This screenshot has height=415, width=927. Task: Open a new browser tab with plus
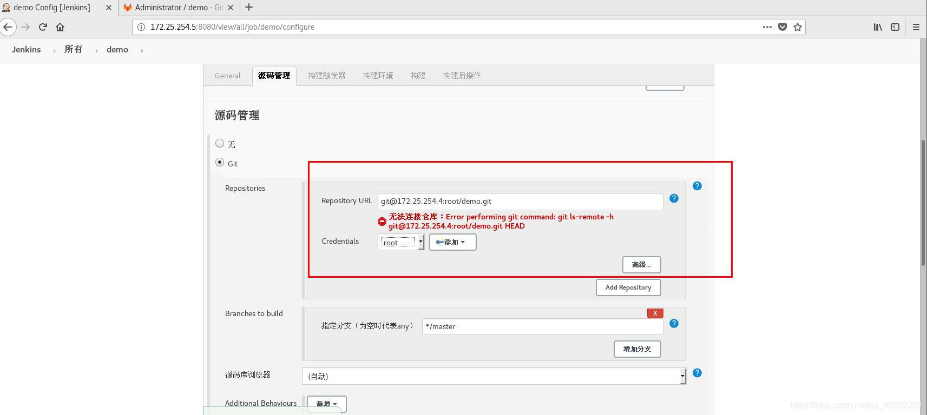(x=249, y=7)
